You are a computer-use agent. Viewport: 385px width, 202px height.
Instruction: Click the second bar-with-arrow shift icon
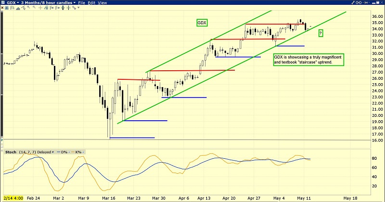pyautogui.click(x=57, y=8)
